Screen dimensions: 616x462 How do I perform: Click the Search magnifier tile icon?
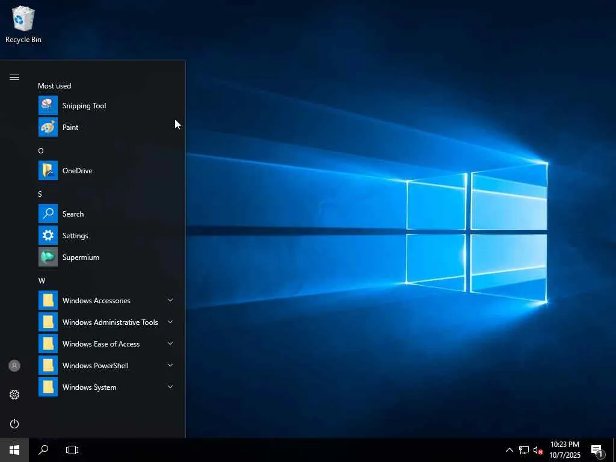click(48, 214)
